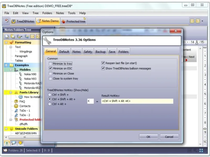Select the Wingdings tree item
This screenshot has height=157, width=210.
point(25,52)
